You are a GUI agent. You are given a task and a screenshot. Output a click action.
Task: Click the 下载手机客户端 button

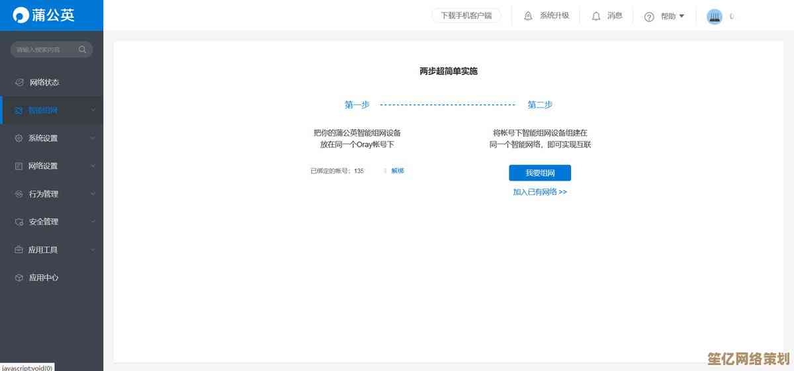tap(466, 16)
